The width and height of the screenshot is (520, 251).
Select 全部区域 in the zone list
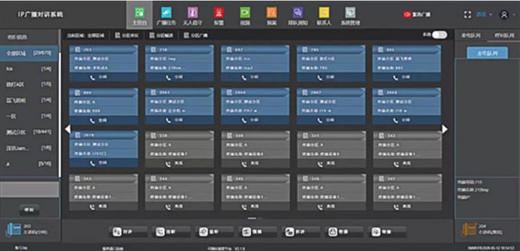(29, 53)
